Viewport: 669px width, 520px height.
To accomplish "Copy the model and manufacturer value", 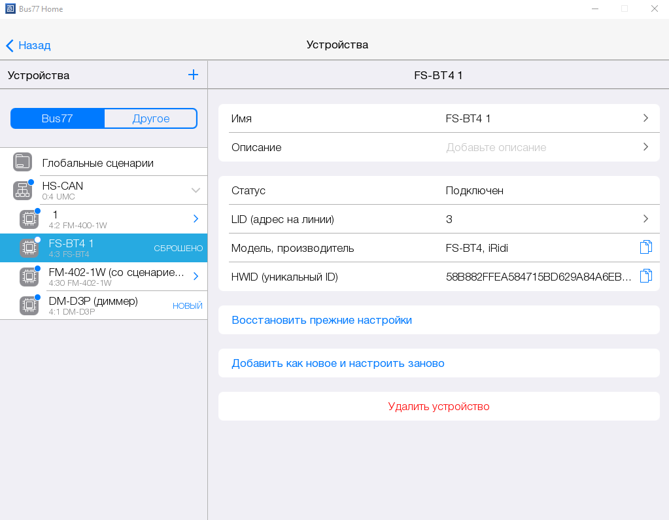I will point(645,247).
